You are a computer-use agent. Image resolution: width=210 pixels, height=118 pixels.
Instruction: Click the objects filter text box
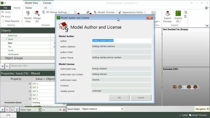[32, 66]
